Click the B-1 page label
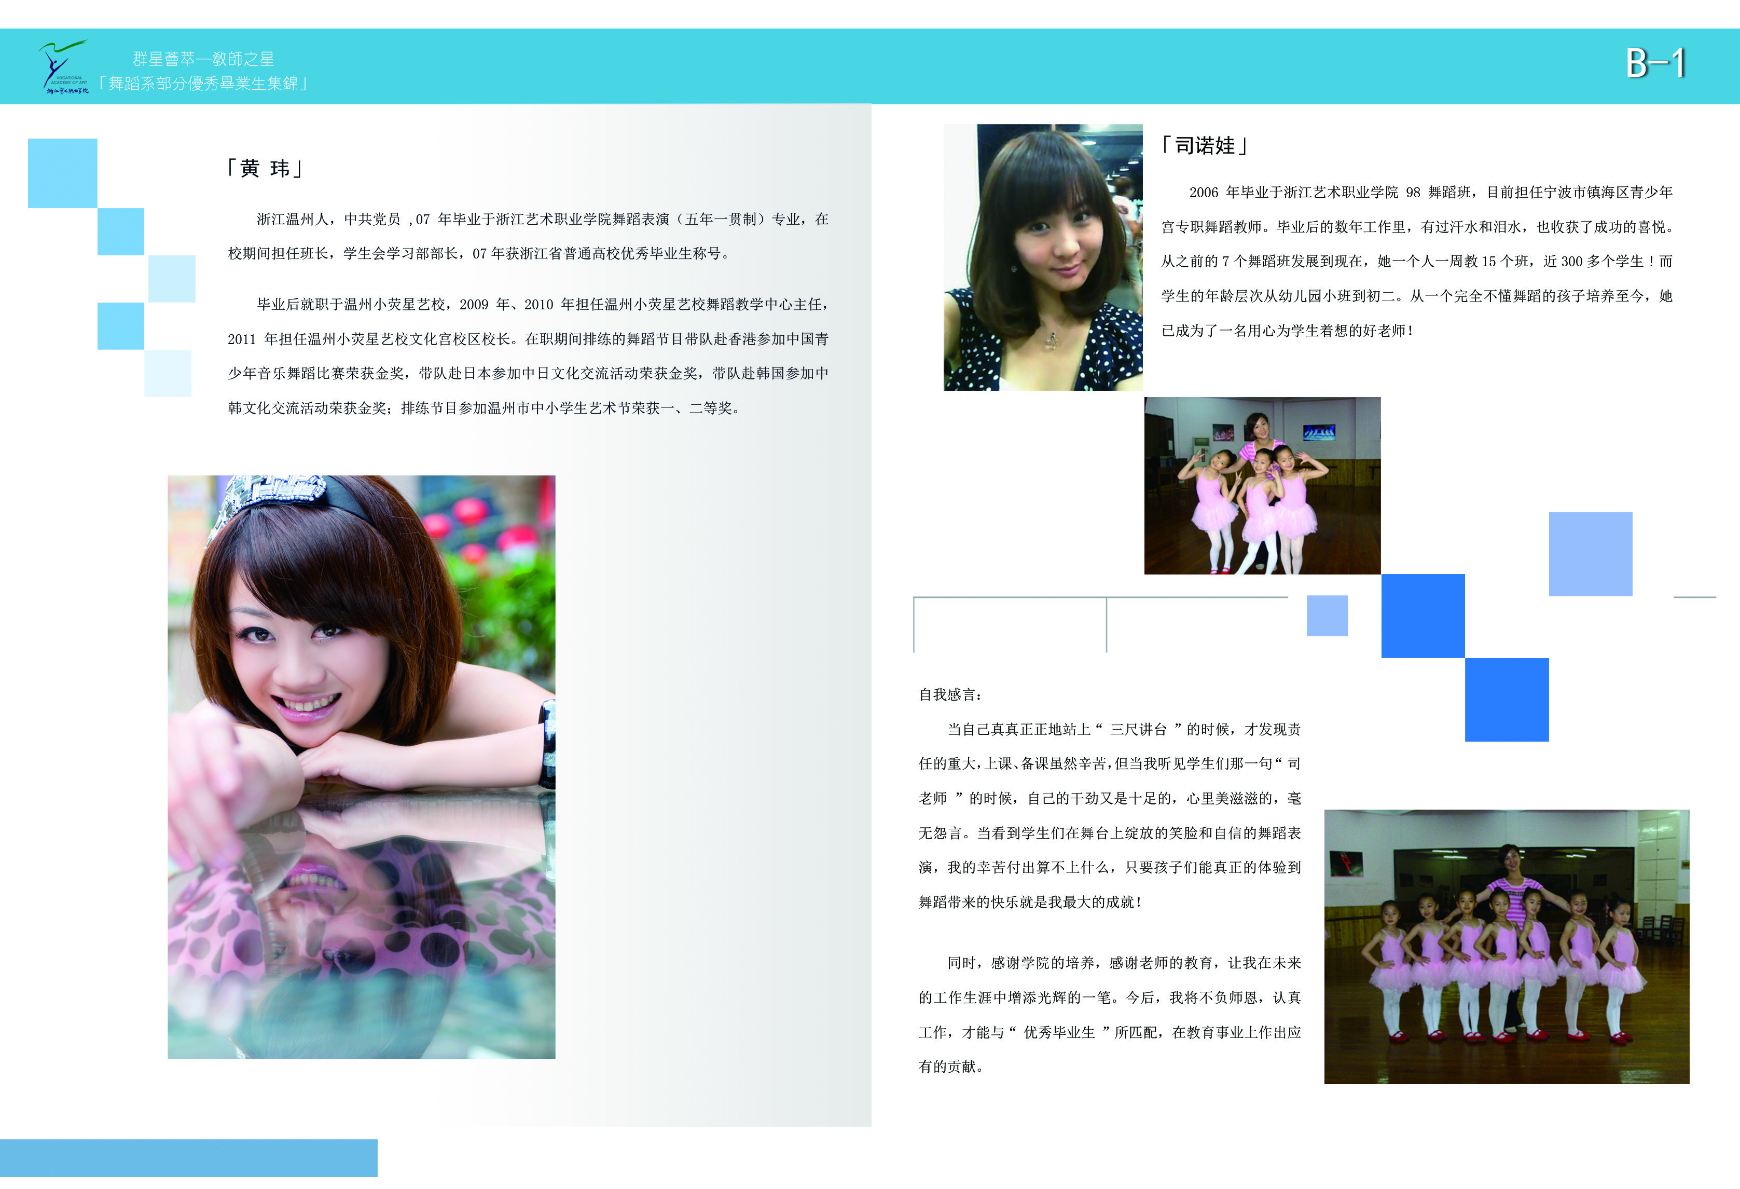Image resolution: width=1740 pixels, height=1189 pixels. tap(1655, 64)
